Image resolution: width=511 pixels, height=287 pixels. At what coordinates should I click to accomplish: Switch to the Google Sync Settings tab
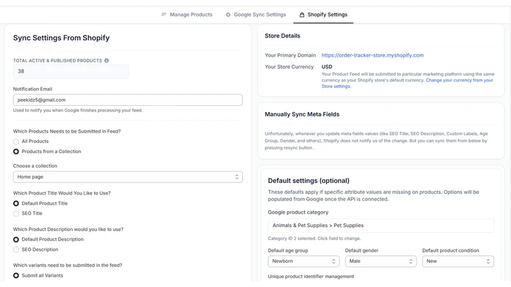[256, 15]
